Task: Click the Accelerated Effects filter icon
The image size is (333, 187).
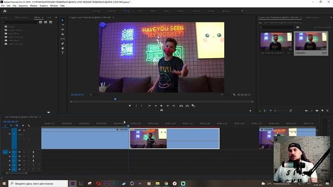Action: tap(41, 22)
